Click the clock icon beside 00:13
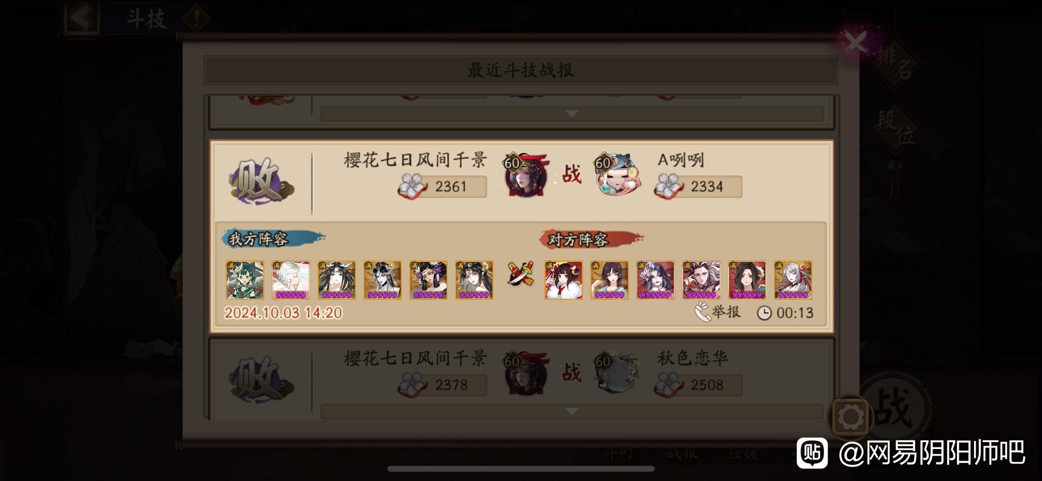This screenshot has height=481, width=1042. (764, 313)
